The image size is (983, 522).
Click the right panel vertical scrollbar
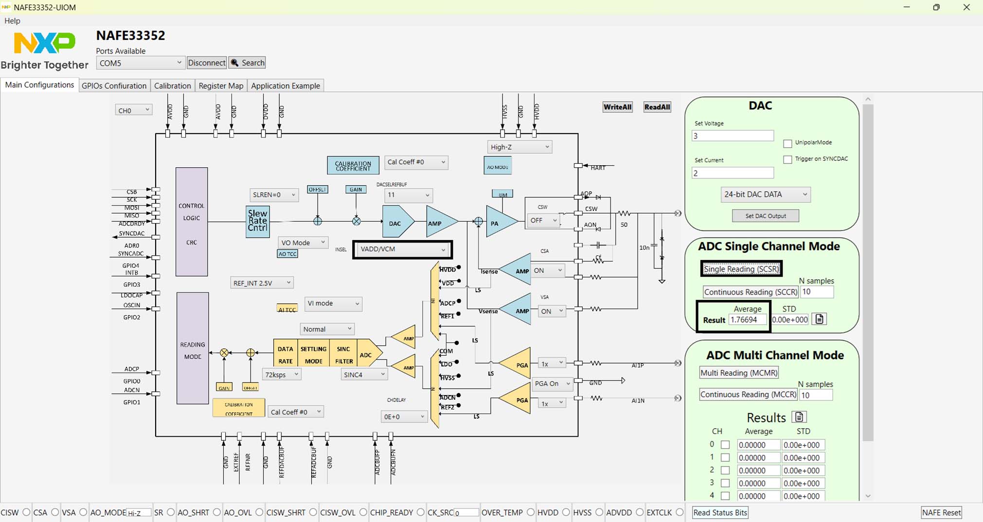click(868, 273)
